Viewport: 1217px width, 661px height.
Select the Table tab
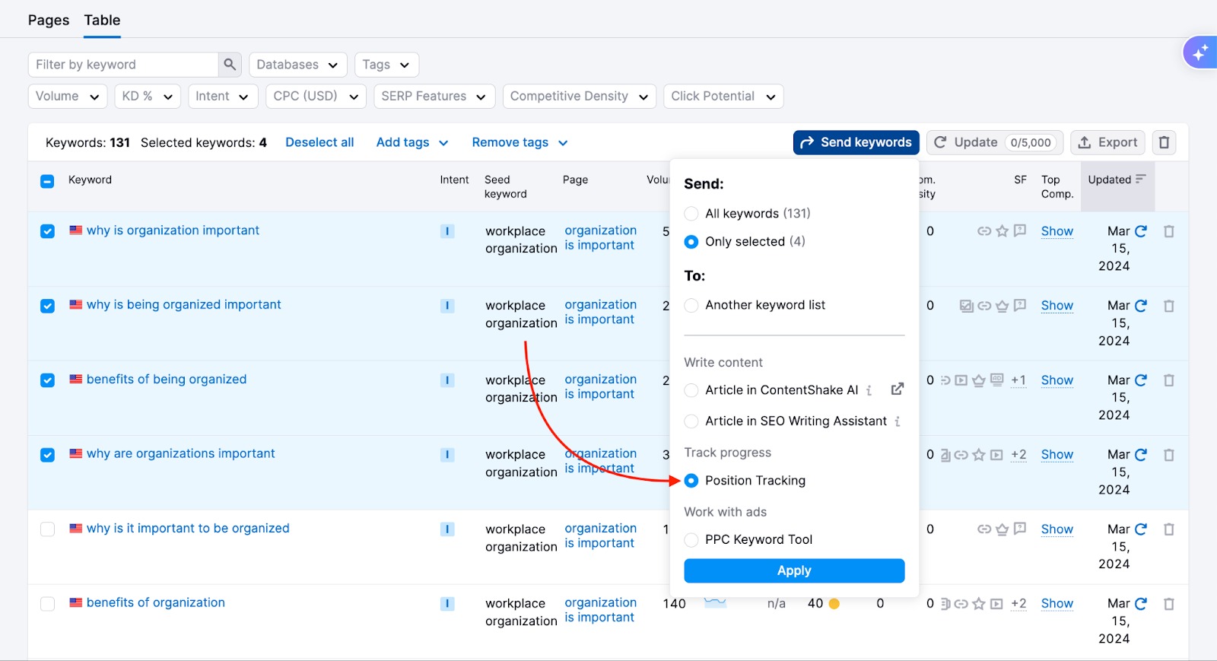pyautogui.click(x=102, y=21)
